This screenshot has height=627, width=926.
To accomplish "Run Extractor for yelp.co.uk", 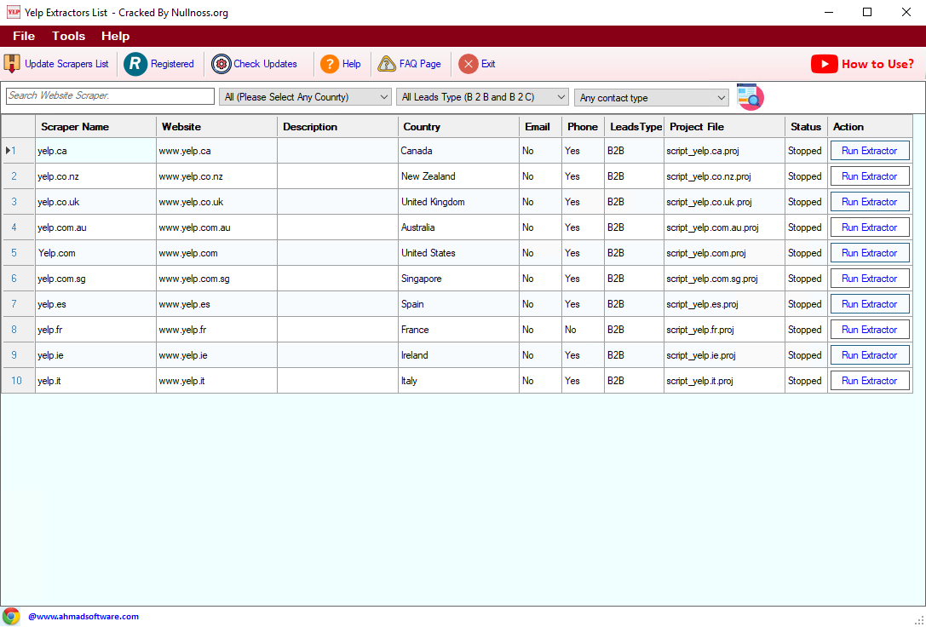I will click(870, 202).
